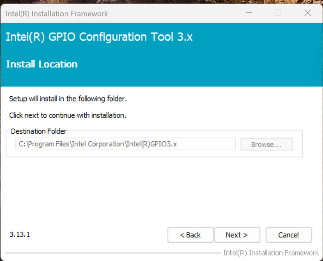The image size is (323, 261).
Task: Click the 'Click next to continue' text
Action: [x=68, y=115]
